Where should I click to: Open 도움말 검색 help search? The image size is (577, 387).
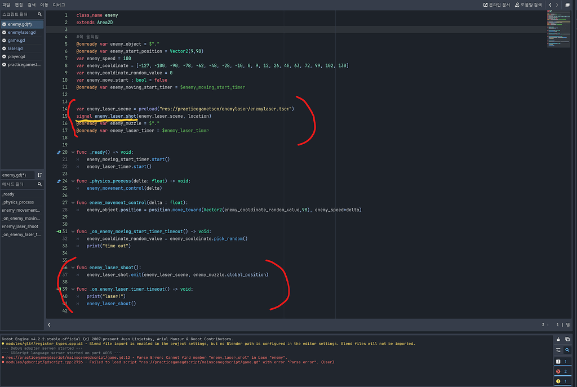528,5
